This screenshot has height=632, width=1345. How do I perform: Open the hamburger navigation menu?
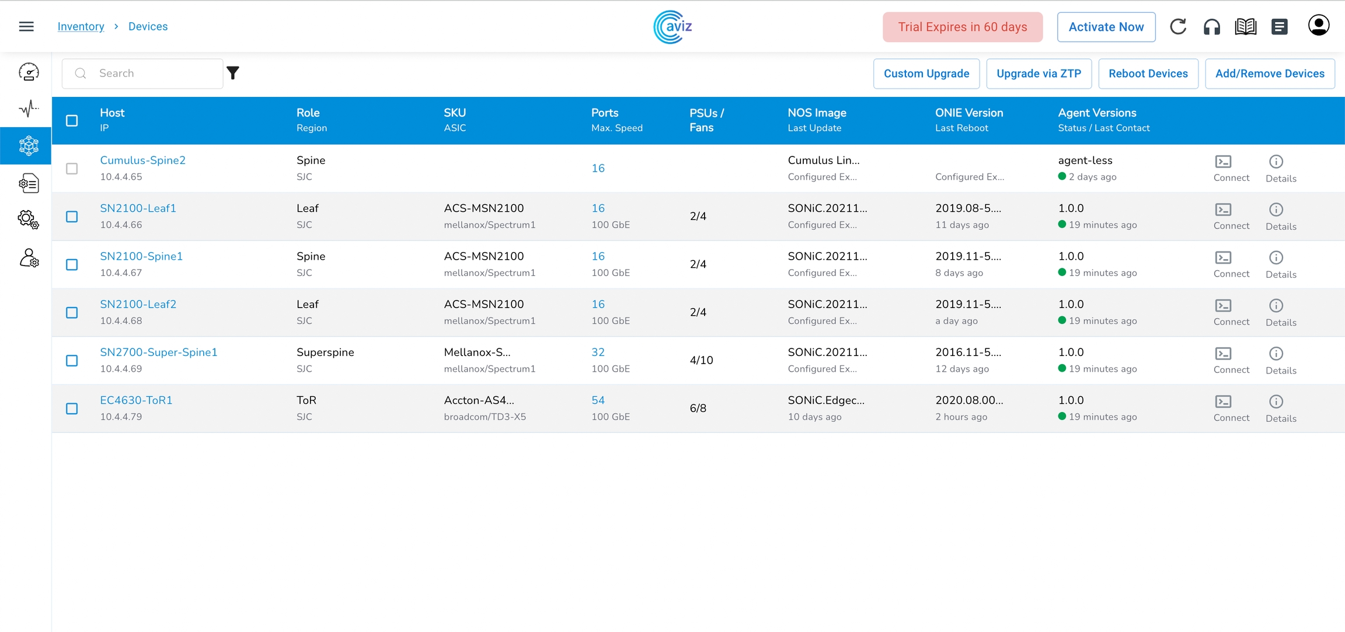(26, 26)
